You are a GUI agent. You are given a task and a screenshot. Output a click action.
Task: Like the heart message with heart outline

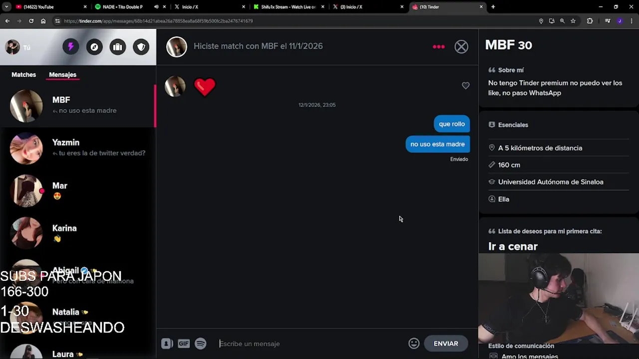465,86
